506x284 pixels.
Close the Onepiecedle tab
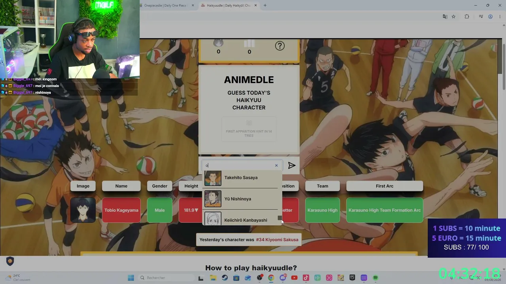pos(193,6)
